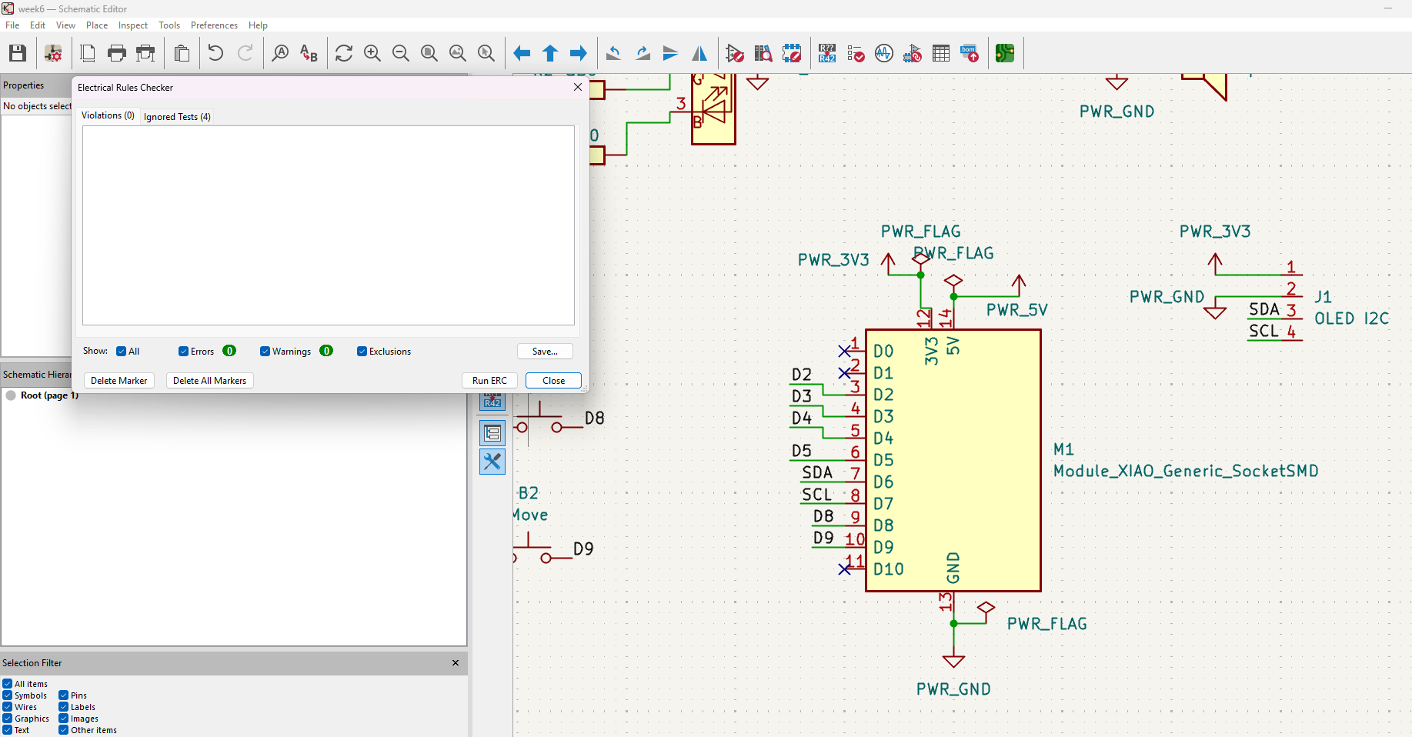Uncheck Wires in Selection Filter
The width and height of the screenshot is (1412, 737).
pos(8,707)
